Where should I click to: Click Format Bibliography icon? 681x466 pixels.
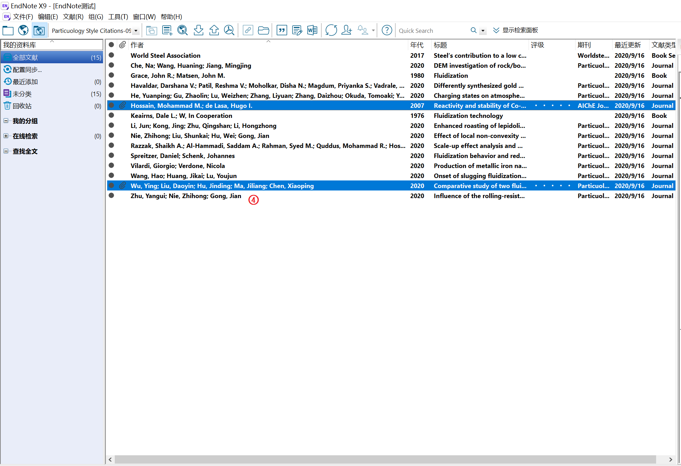(297, 30)
